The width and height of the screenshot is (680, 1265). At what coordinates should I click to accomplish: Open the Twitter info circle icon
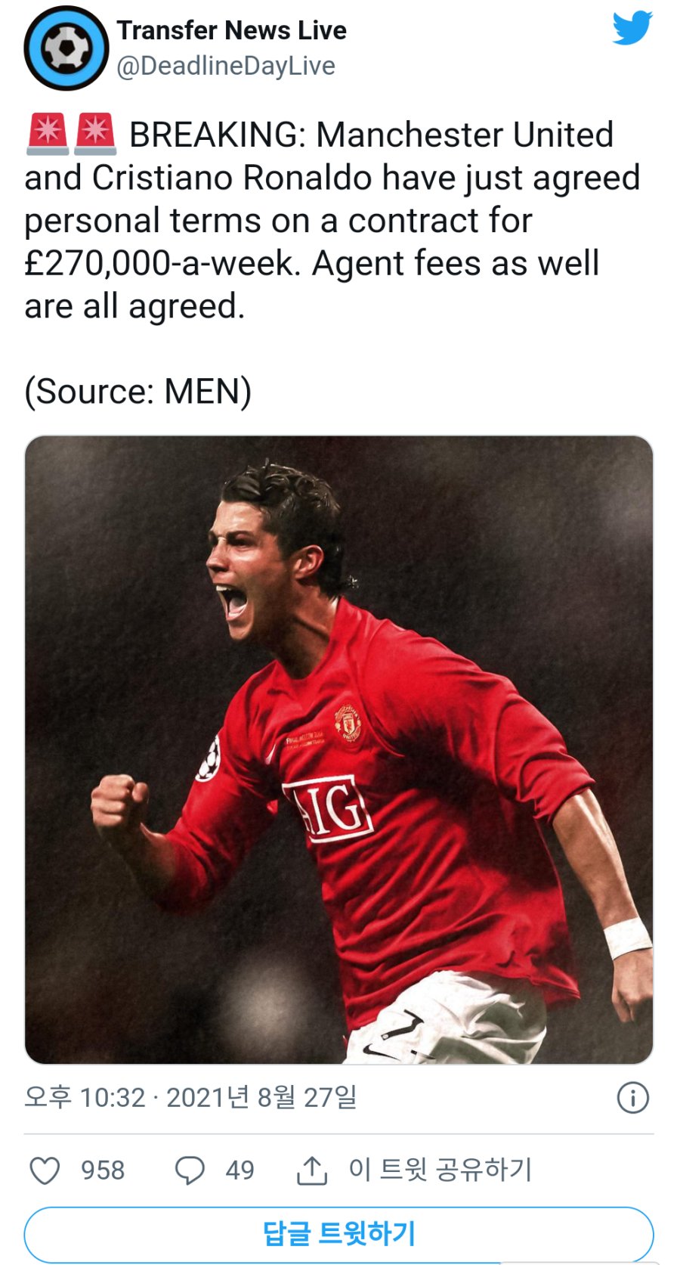633,1098
